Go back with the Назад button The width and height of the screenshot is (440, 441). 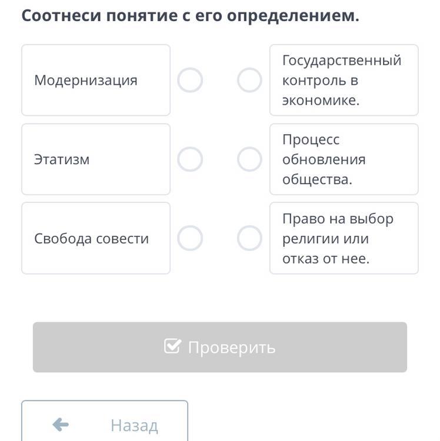105,423
